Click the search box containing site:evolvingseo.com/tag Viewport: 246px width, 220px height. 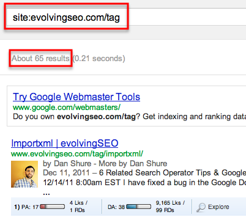tap(127, 17)
